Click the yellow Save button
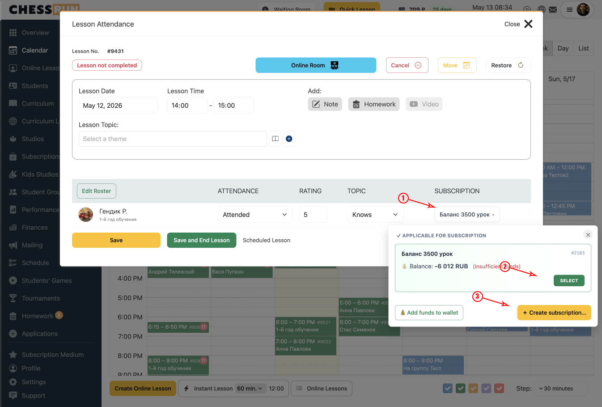Viewport: 602px width, 407px height. click(x=116, y=240)
